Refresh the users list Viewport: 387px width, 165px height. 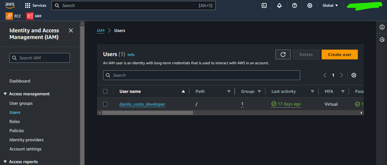(x=283, y=54)
